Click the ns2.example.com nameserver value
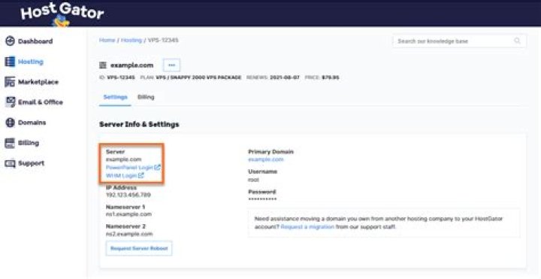 click(129, 234)
